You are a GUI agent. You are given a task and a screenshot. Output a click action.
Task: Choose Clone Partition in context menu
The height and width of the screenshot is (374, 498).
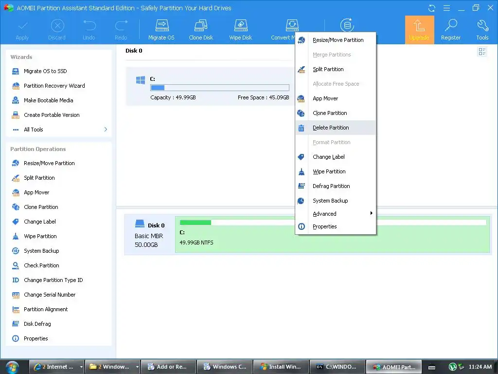coord(336,113)
